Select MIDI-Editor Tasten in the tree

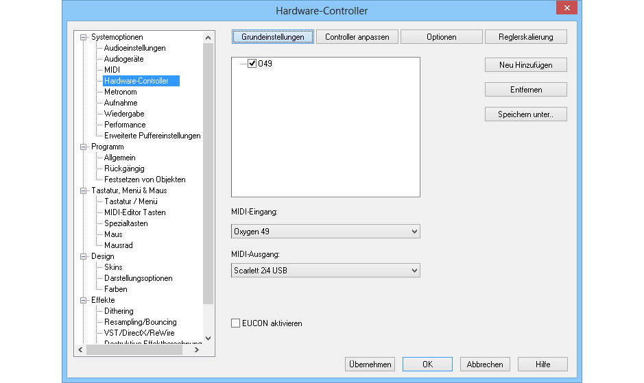134,212
